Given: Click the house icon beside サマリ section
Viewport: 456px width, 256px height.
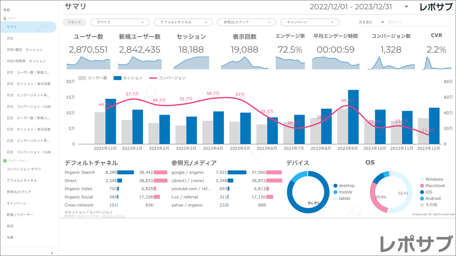Looking at the screenshot, I should tap(5, 19).
